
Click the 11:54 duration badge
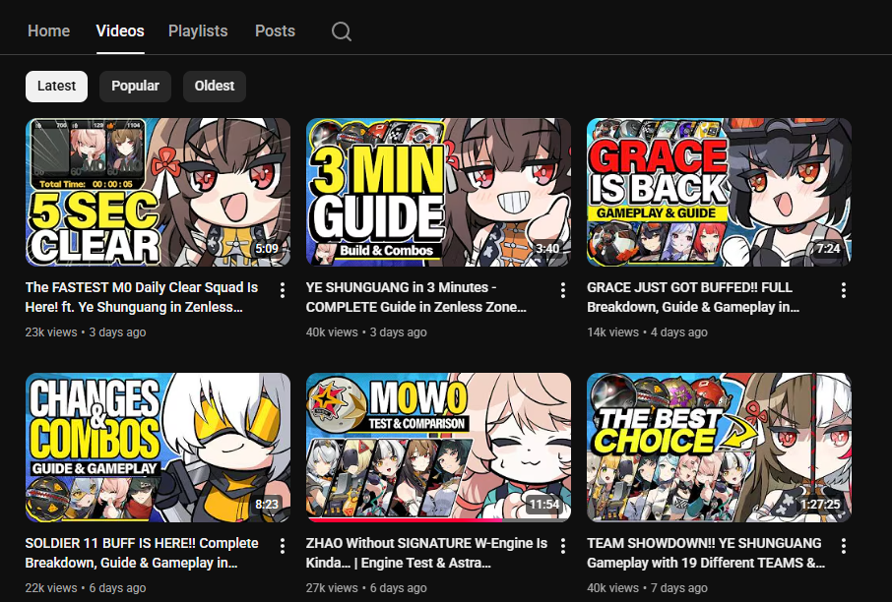(x=543, y=505)
